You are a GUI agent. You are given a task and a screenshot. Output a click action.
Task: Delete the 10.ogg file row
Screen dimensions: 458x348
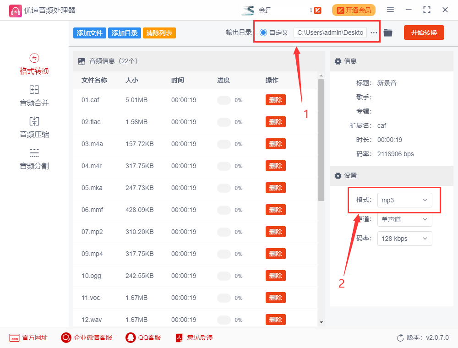pyautogui.click(x=275, y=276)
